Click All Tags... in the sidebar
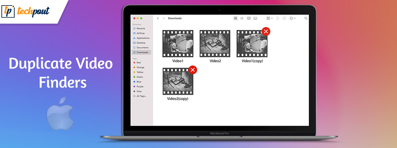The width and height of the screenshot is (397, 148). [141, 96]
